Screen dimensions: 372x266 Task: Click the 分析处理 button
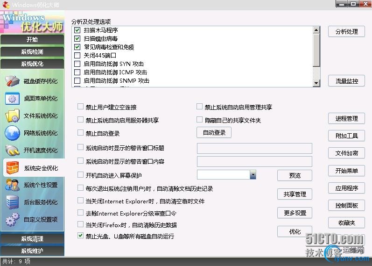coord(347,31)
